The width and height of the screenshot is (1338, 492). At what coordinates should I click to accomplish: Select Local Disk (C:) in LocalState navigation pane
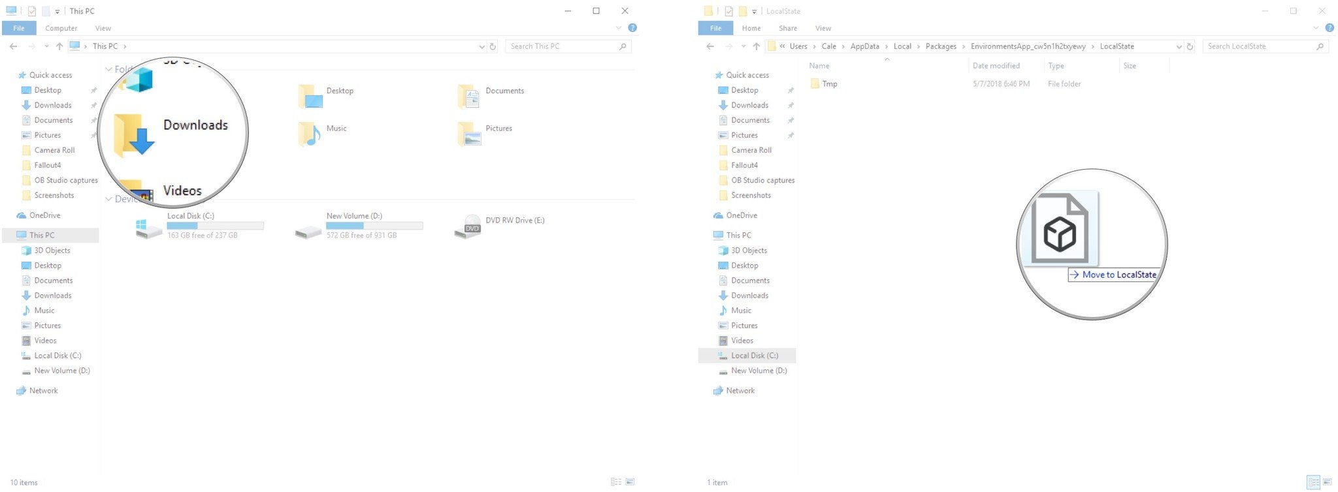tap(747, 356)
